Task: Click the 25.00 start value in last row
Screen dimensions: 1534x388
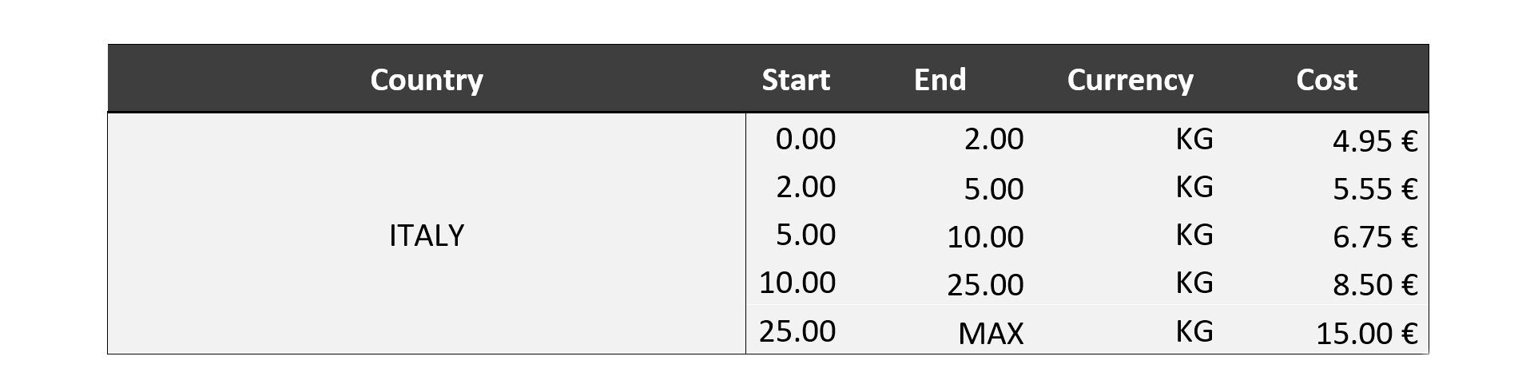Action: click(797, 331)
